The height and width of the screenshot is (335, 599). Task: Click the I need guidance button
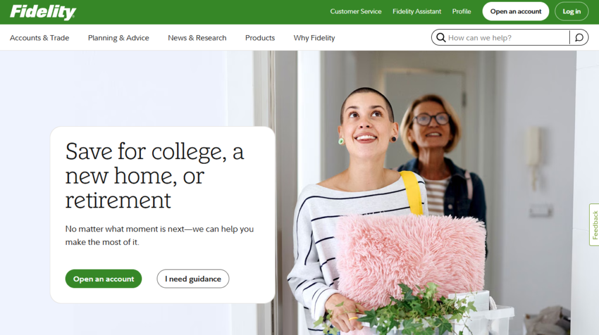pyautogui.click(x=193, y=279)
